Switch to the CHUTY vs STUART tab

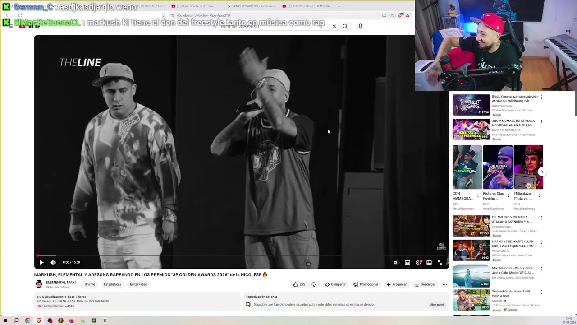coord(307,6)
